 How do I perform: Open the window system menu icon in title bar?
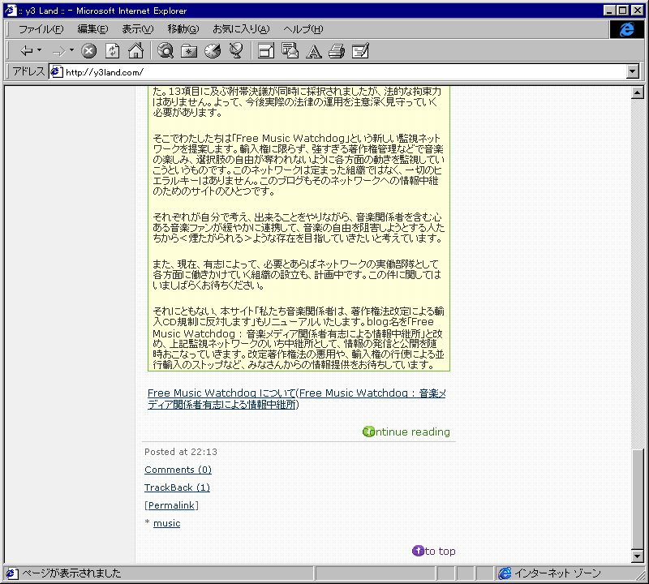[x=11, y=11]
